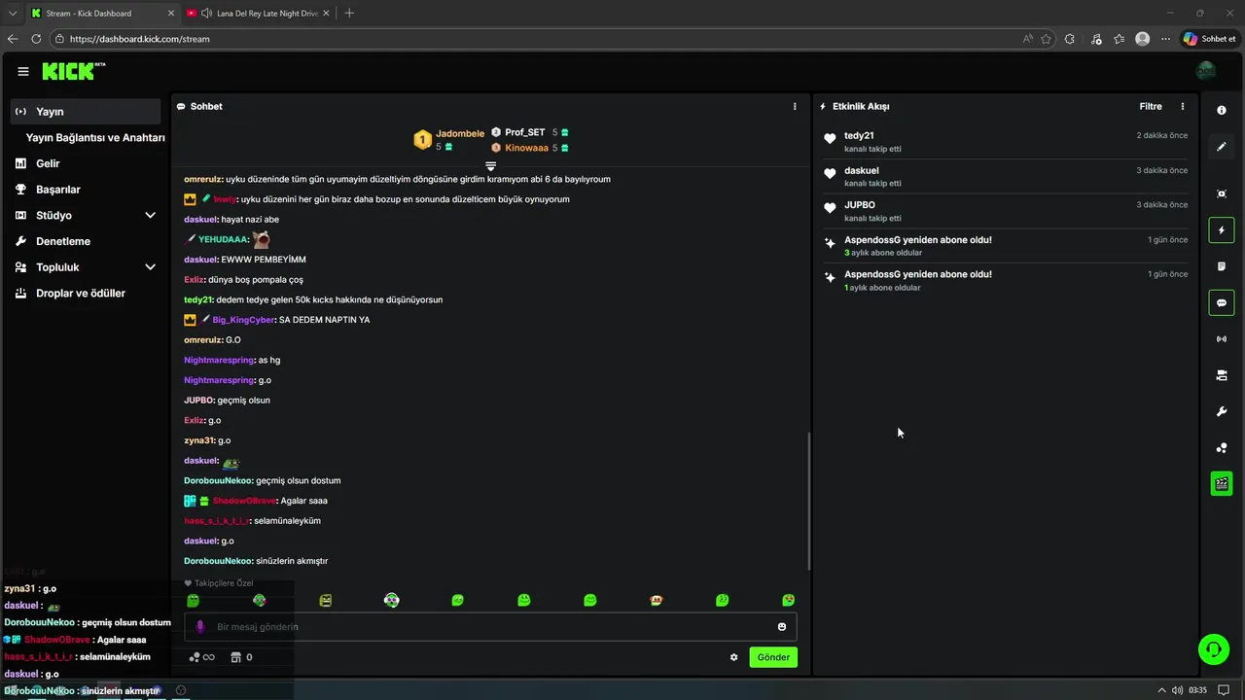
Task: Toggle the chat panel speech-bubble icon
Action: (1222, 302)
